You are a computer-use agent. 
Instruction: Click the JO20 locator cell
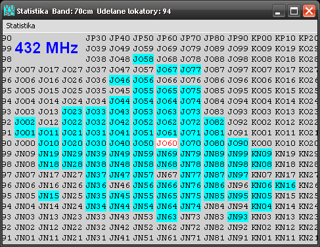click(72, 143)
